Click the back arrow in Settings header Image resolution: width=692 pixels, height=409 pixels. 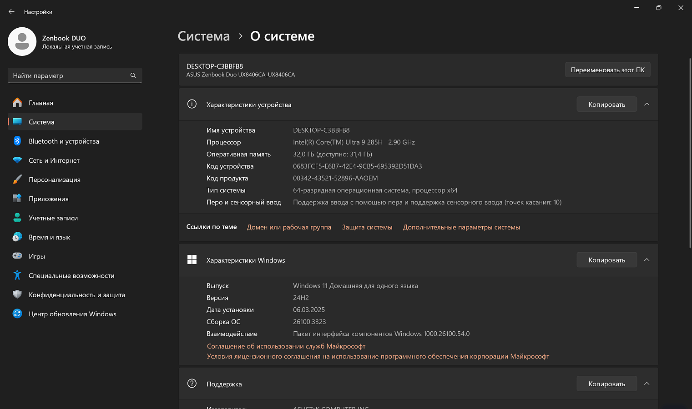pyautogui.click(x=11, y=12)
